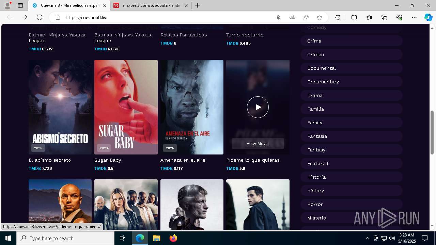This screenshot has height=245, width=436.
Task: Select the Documentary genre
Action: (351, 82)
